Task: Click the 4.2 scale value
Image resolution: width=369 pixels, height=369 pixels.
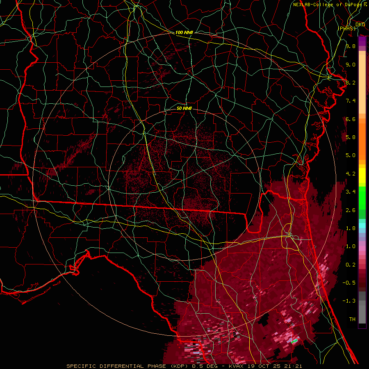Action: click(351, 174)
